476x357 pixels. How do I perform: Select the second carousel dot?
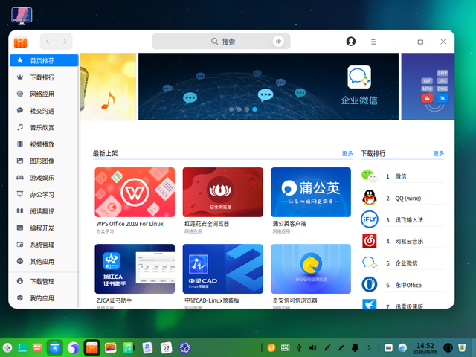[239, 109]
